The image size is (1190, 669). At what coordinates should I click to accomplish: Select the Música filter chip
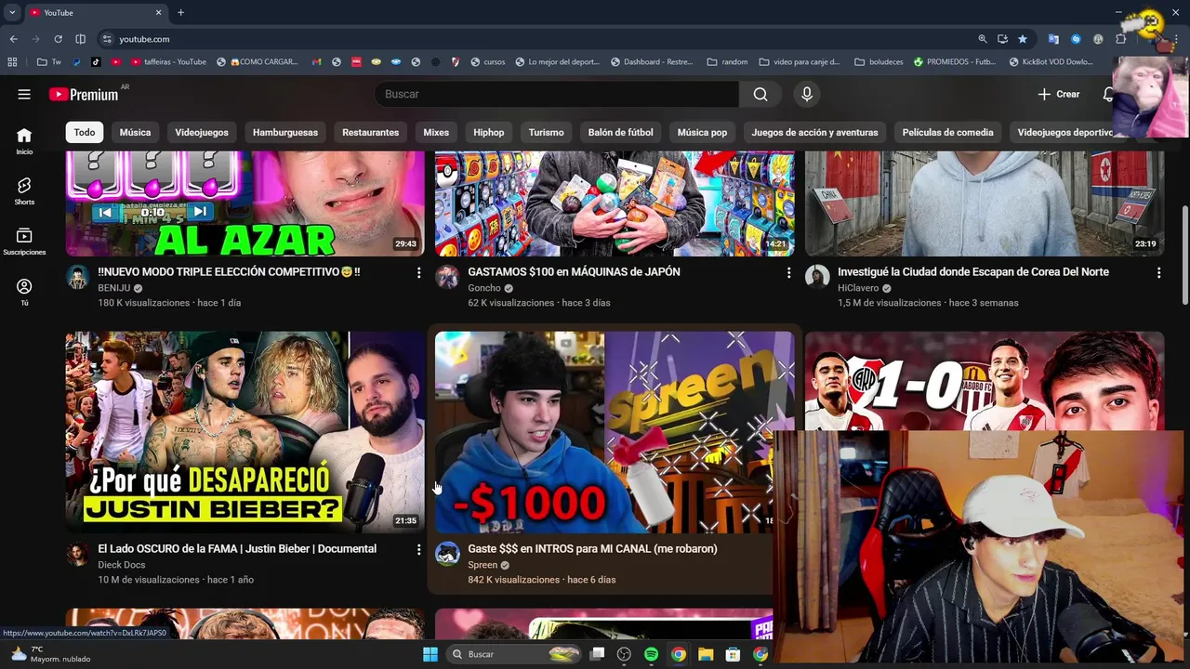point(135,132)
